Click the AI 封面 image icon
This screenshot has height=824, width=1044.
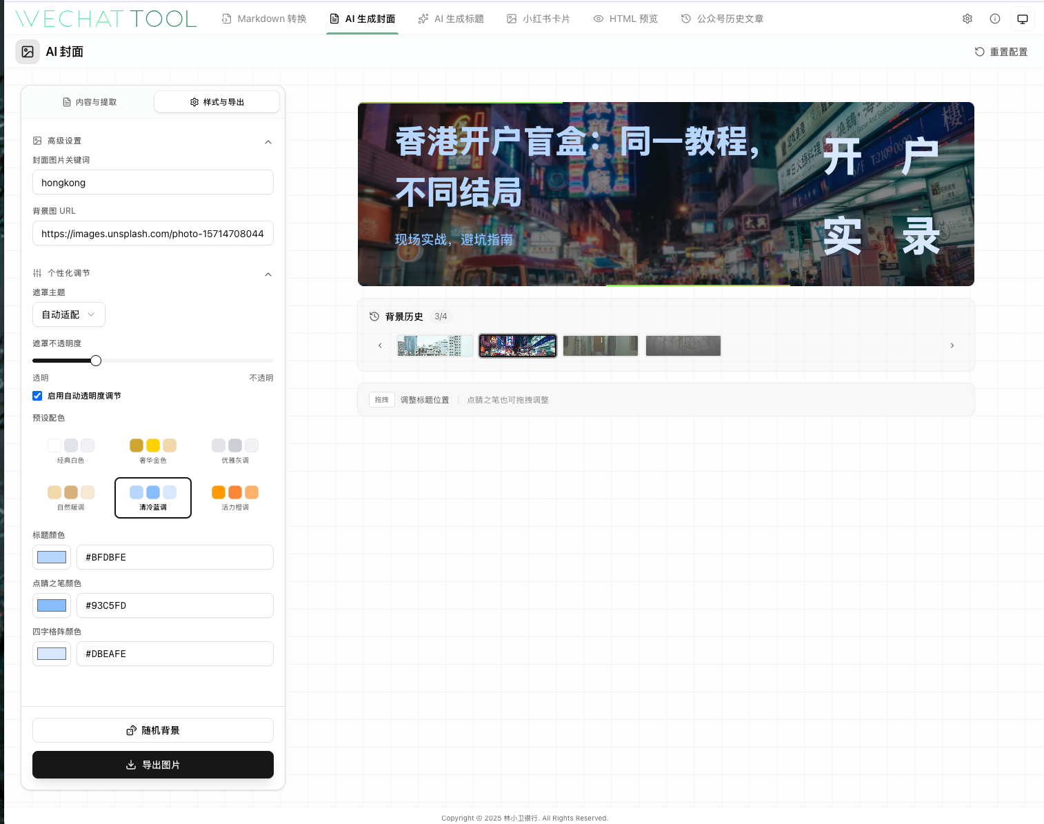pos(28,52)
